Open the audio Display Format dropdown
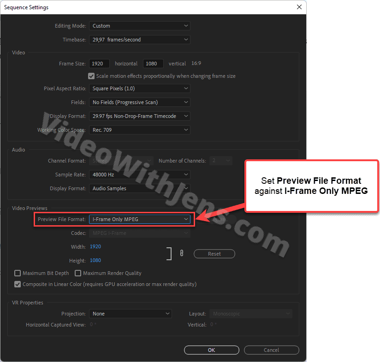The height and width of the screenshot is (362, 380). pyautogui.click(x=139, y=188)
